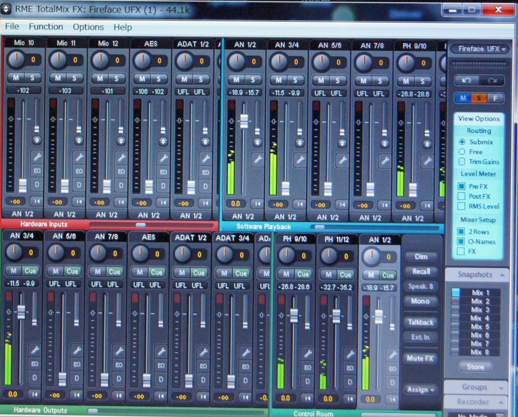Image resolution: width=518 pixels, height=417 pixels.
Task: Enable Post FX level meter checkbox
Action: 461,197
